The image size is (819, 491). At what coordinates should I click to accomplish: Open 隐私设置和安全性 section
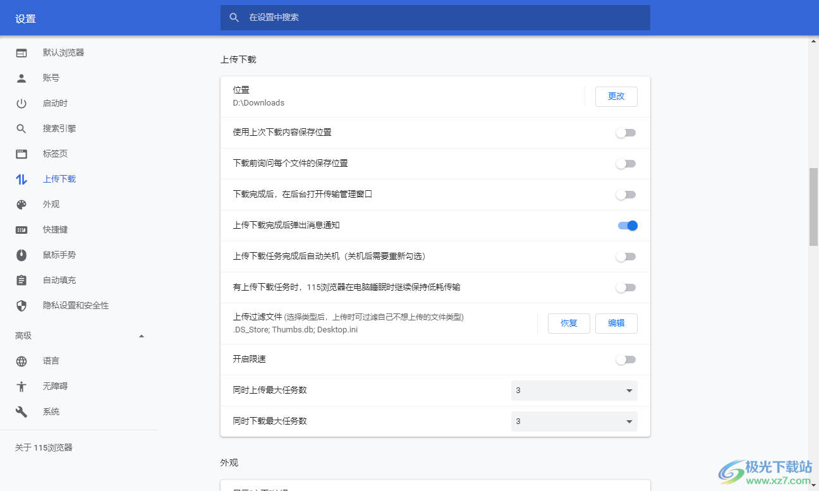click(76, 305)
